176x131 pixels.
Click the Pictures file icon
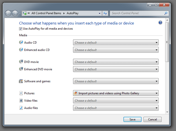pos(21,93)
